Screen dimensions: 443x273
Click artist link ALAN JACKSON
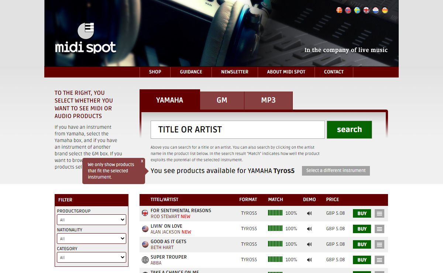[165, 232]
